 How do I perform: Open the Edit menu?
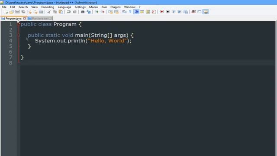[x=13, y=7]
